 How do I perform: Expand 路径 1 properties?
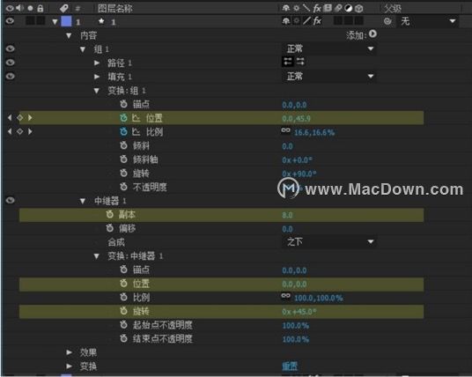point(97,63)
